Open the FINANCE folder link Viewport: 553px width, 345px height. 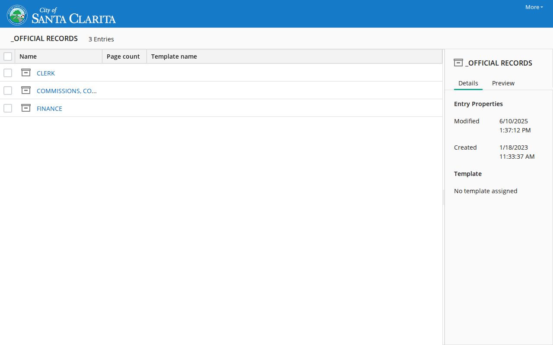tap(49, 109)
